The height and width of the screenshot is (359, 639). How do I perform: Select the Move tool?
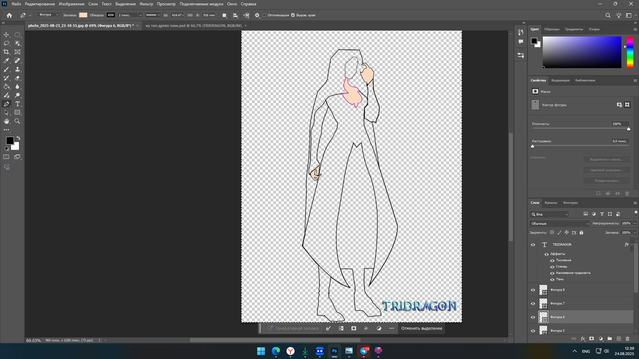pos(6,35)
